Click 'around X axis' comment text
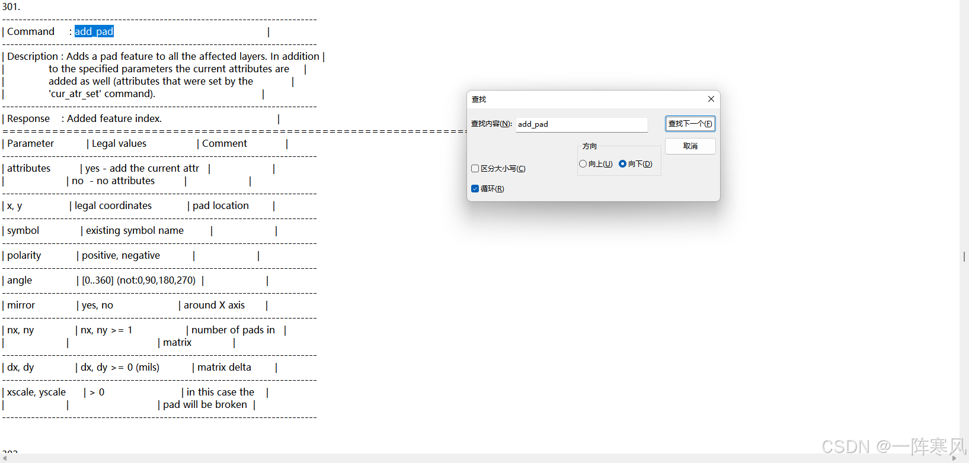969x463 pixels. (x=214, y=306)
